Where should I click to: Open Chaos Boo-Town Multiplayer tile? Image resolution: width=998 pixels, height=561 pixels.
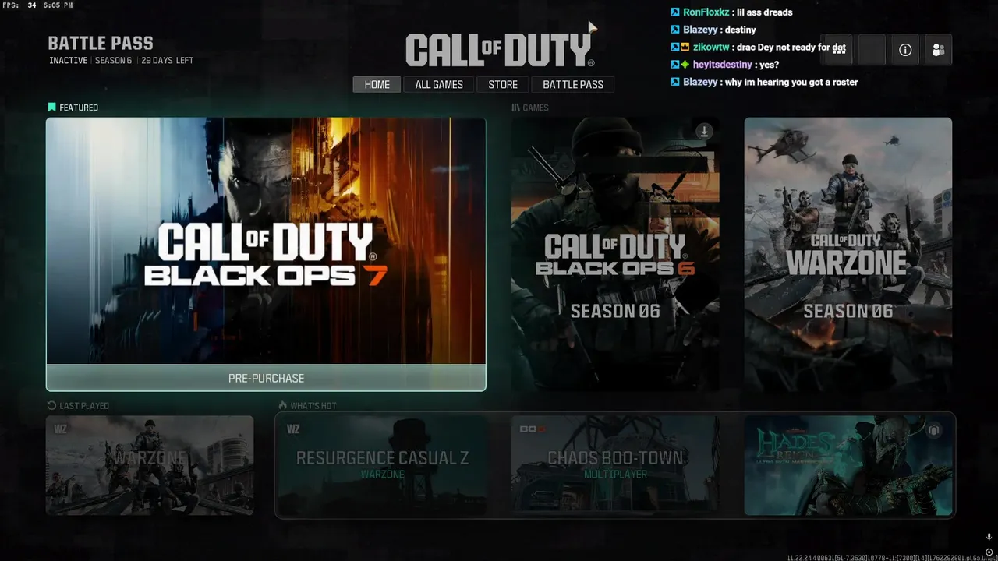(615, 465)
